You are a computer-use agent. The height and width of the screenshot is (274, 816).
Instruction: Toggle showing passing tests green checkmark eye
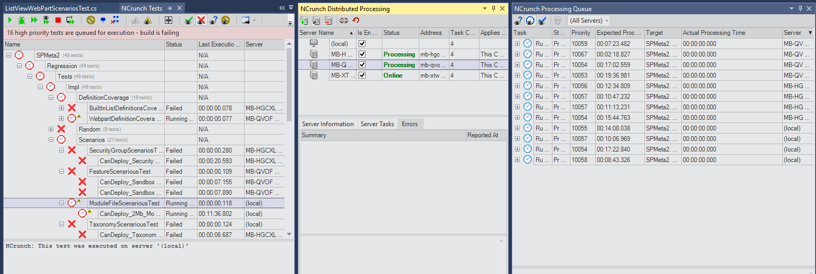point(189,20)
